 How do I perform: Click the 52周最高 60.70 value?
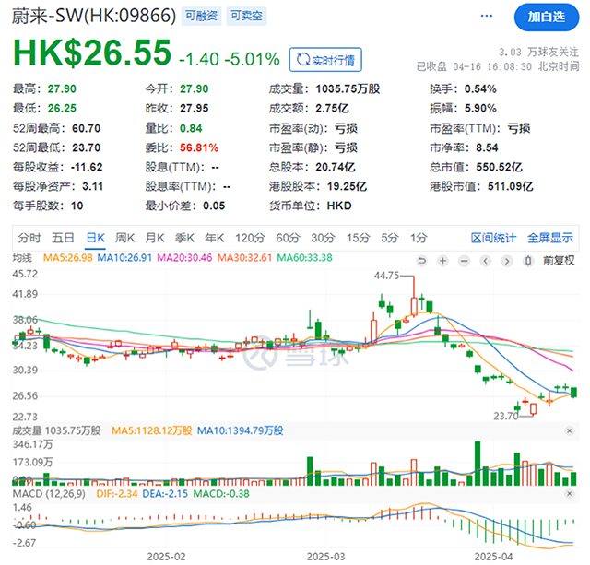click(x=86, y=128)
